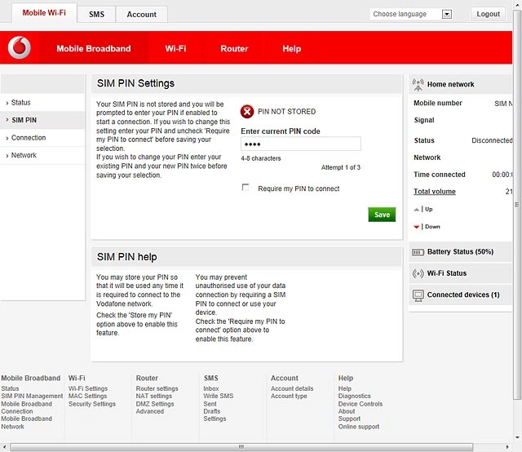
Task: Click the Attempt 1 of 3 text
Action: [341, 167]
